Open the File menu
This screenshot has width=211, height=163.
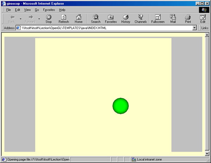click(x=8, y=10)
